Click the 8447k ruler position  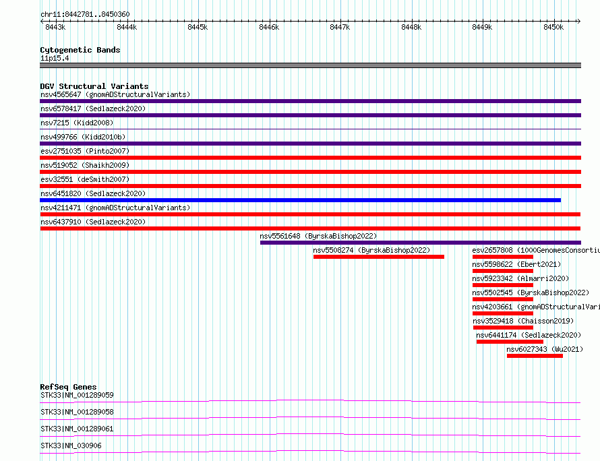point(340,27)
